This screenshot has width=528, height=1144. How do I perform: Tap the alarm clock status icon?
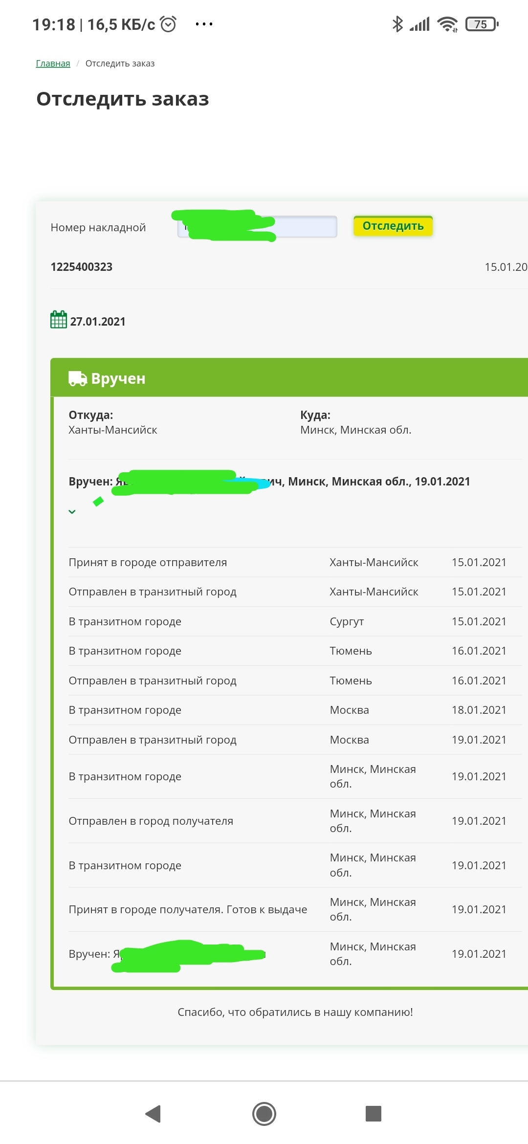click(168, 24)
